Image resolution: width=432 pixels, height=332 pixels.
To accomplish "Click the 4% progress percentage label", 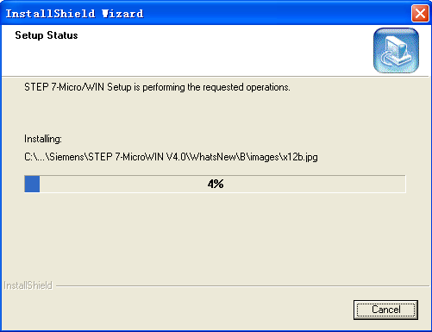I will click(x=216, y=184).
